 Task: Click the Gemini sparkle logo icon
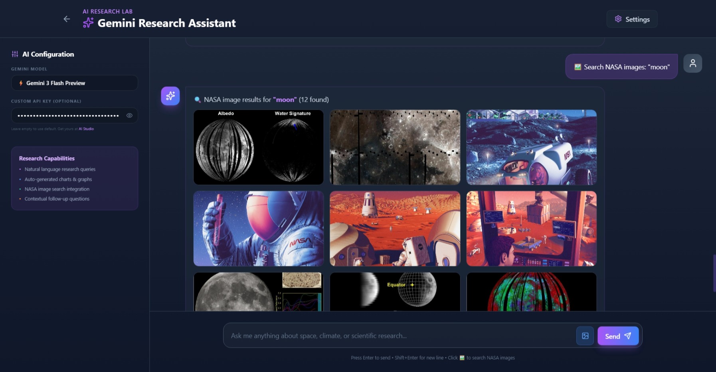click(x=88, y=23)
